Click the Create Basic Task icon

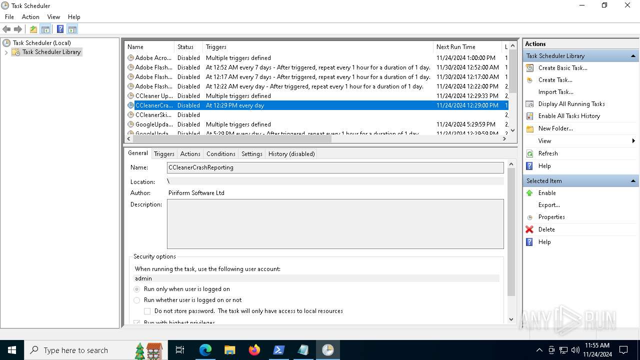tap(529, 68)
